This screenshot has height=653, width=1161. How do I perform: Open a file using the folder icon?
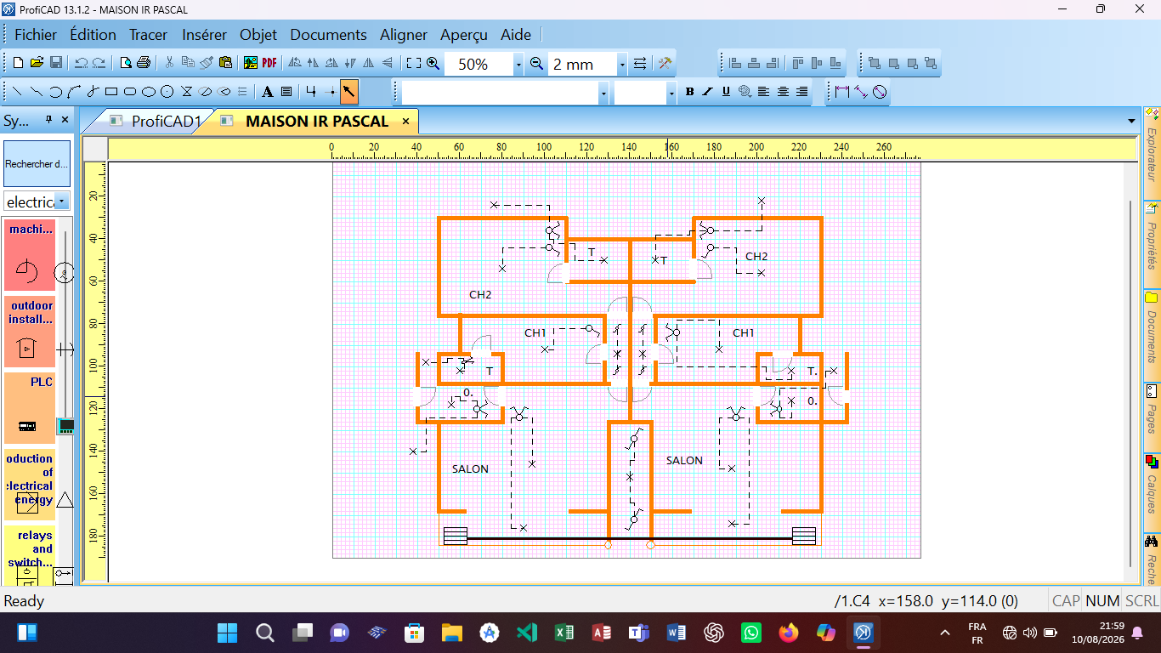point(37,63)
